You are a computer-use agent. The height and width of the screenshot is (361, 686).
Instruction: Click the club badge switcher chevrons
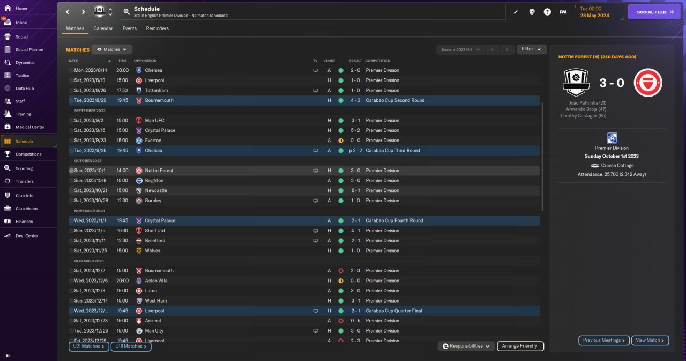coord(110,12)
